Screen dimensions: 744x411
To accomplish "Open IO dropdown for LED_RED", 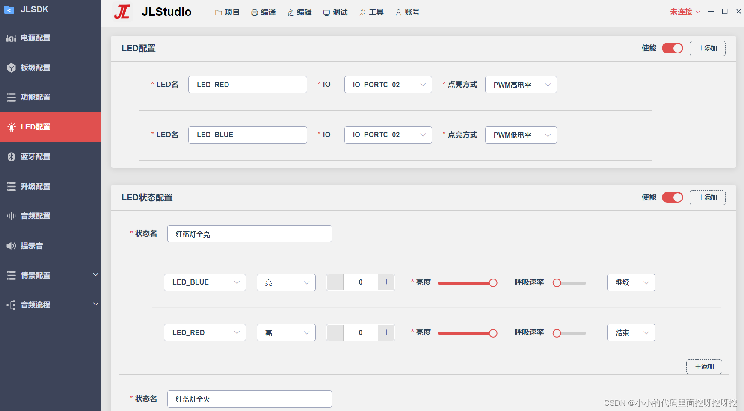I will pyautogui.click(x=388, y=85).
